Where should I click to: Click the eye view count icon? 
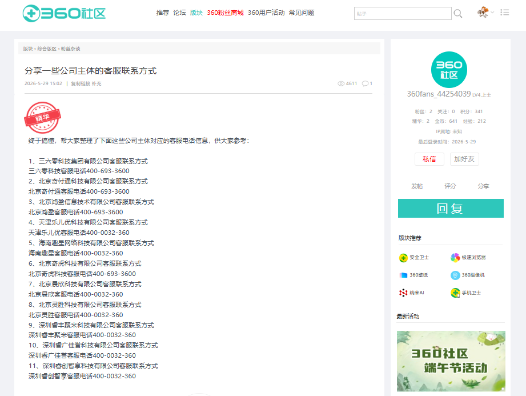click(x=341, y=83)
